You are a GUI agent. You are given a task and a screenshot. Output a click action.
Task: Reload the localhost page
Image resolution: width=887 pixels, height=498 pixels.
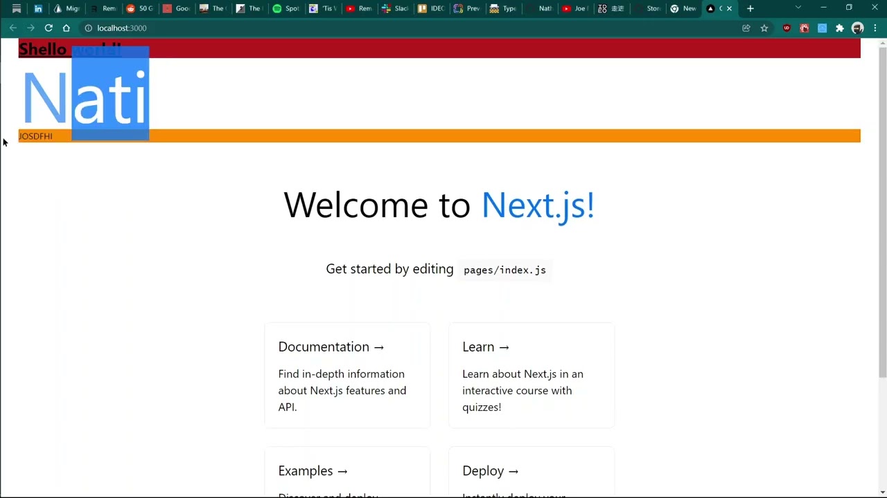49,28
